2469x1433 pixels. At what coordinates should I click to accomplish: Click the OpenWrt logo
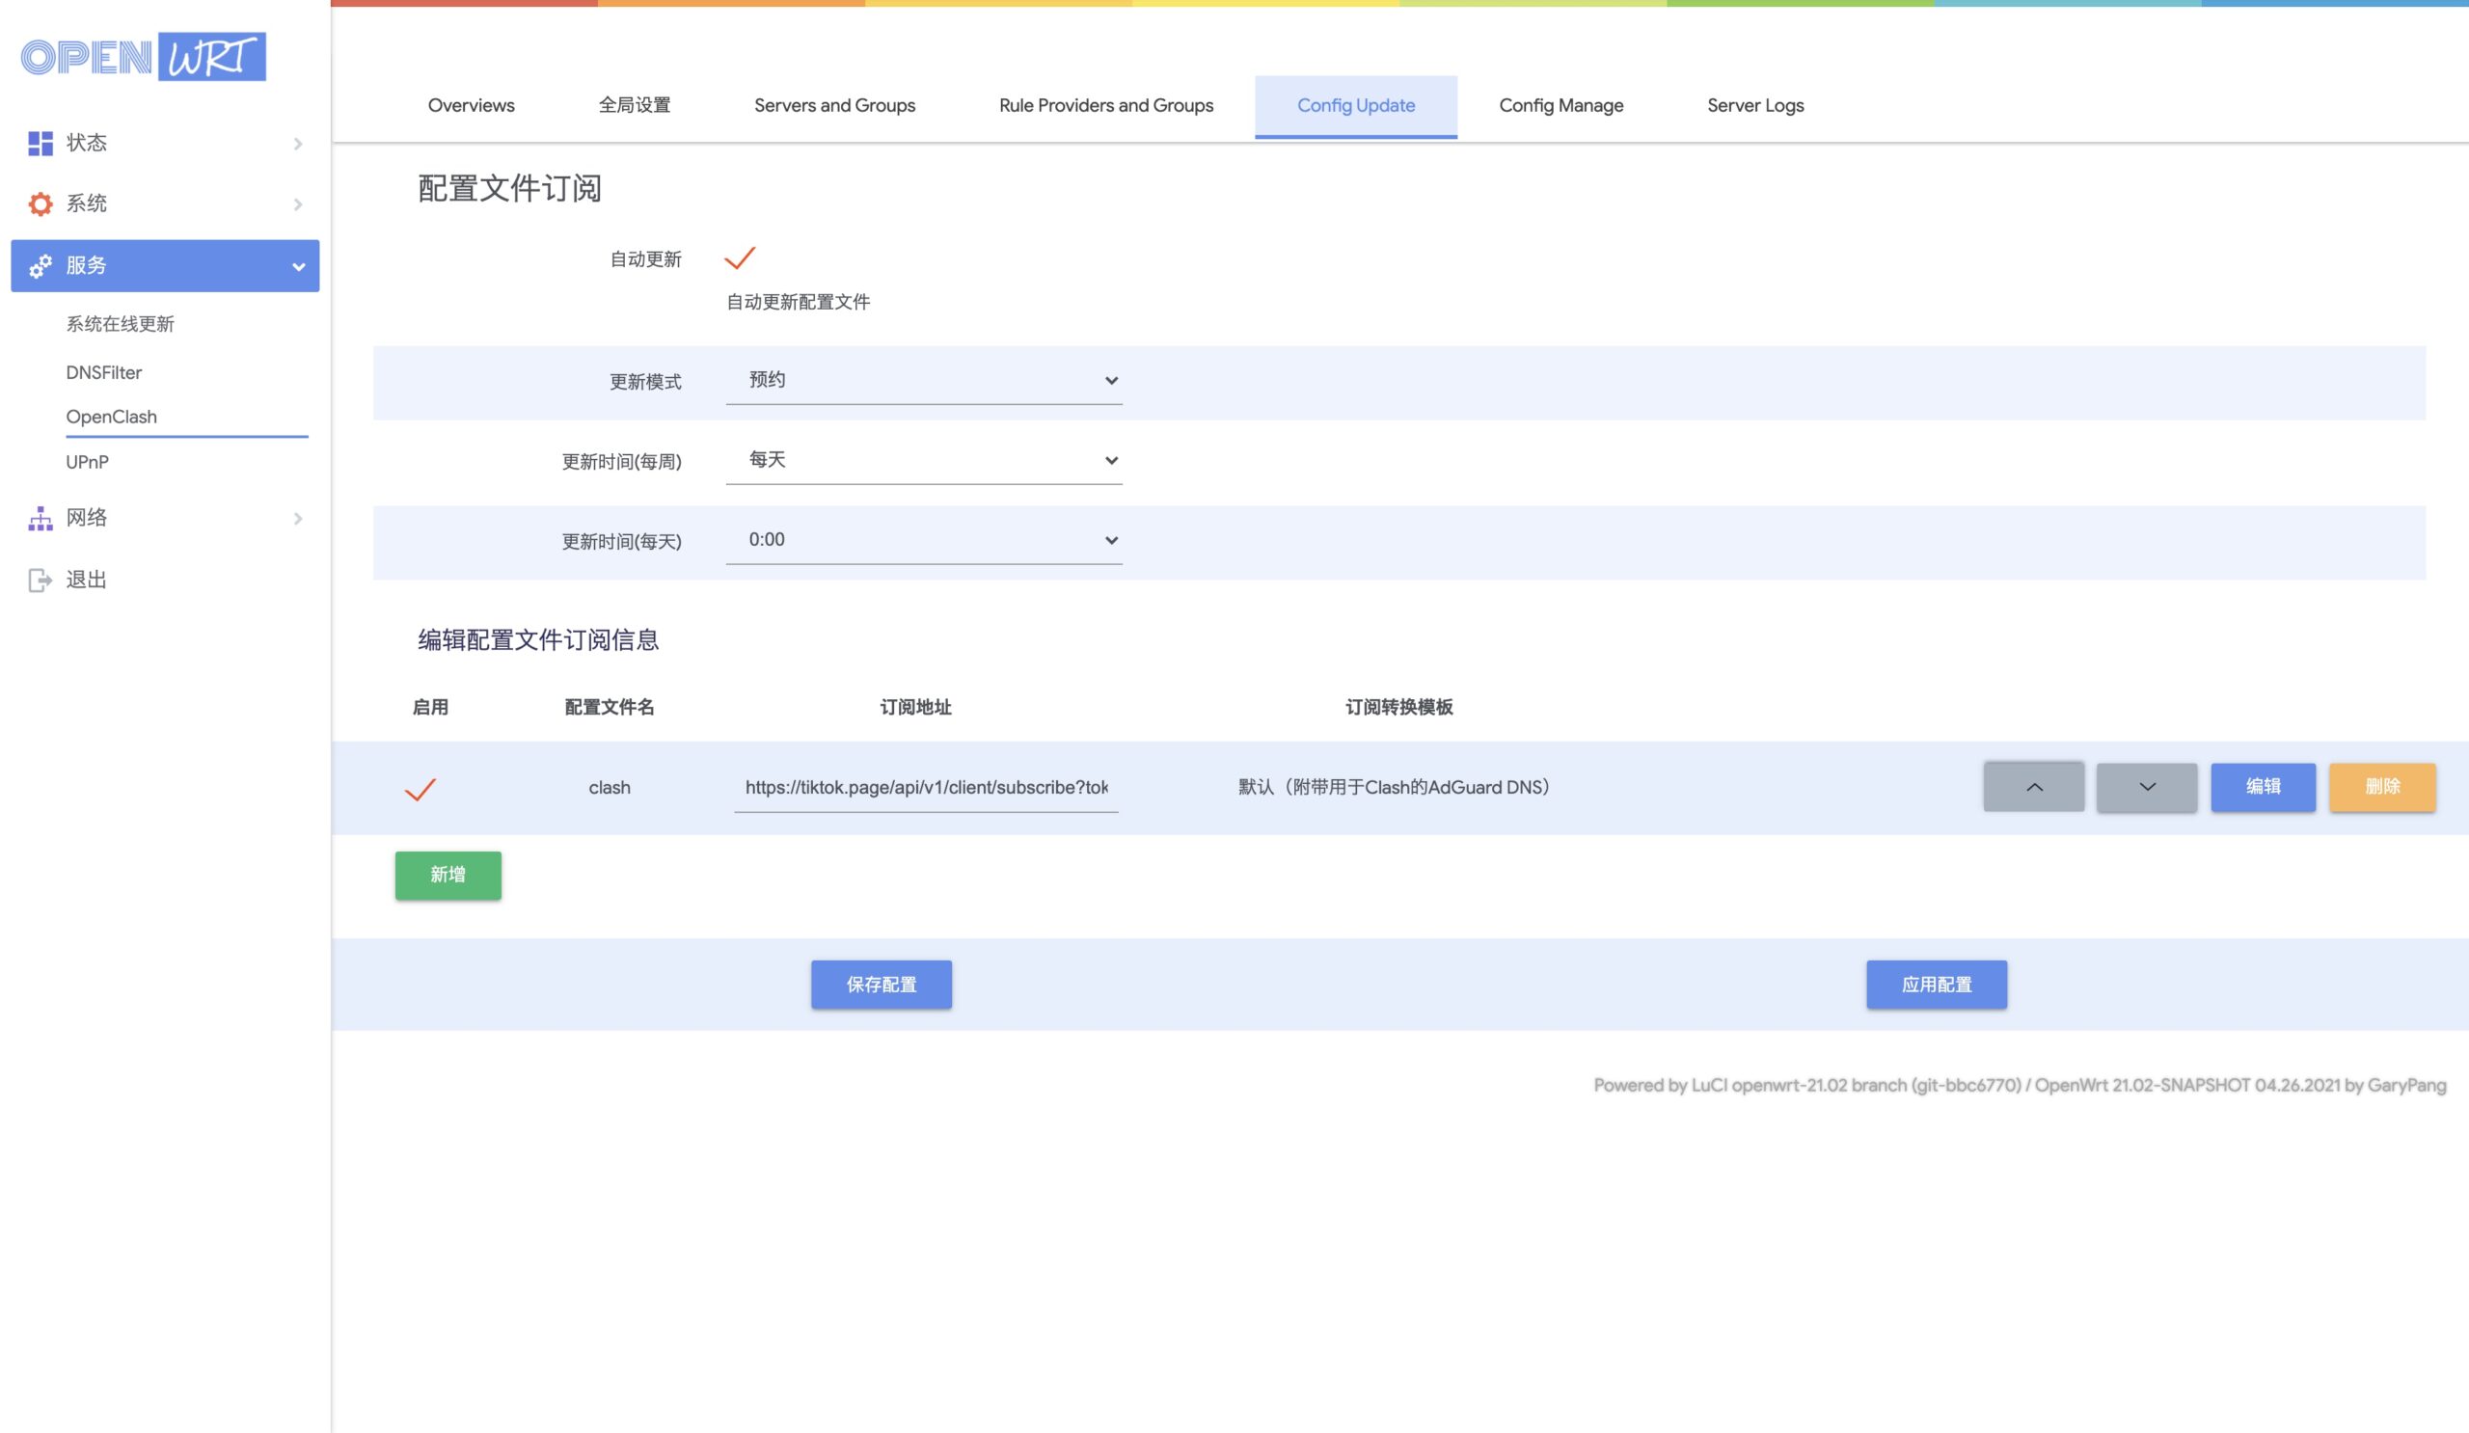pyautogui.click(x=143, y=57)
